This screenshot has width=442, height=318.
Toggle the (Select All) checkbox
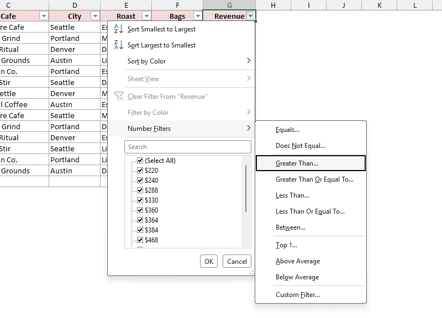[x=140, y=161]
